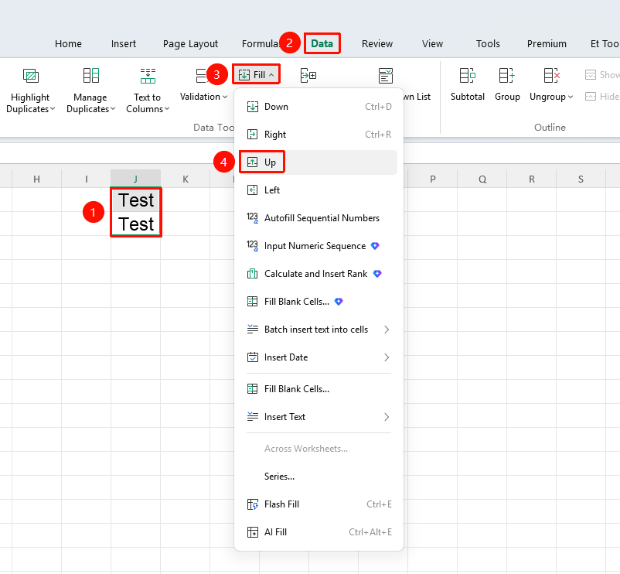Open the Manage Duplicates dropdown arrow
The height and width of the screenshot is (574, 620).
[x=113, y=109]
